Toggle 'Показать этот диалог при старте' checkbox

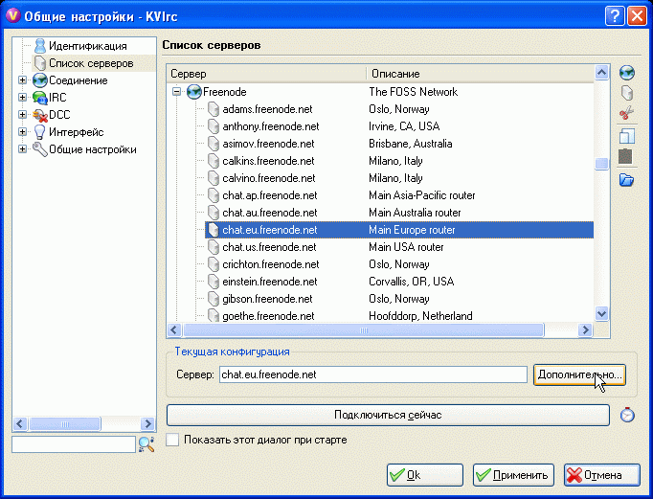coord(172,440)
